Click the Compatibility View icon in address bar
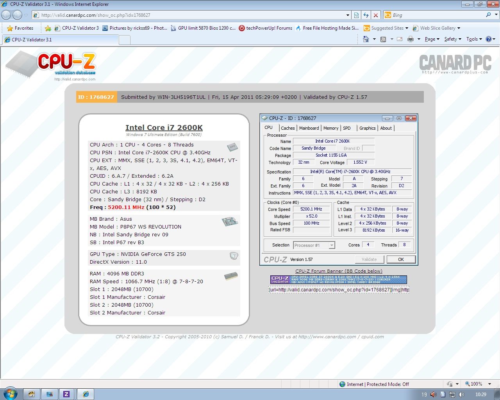This screenshot has width=500, height=400. click(x=356, y=15)
